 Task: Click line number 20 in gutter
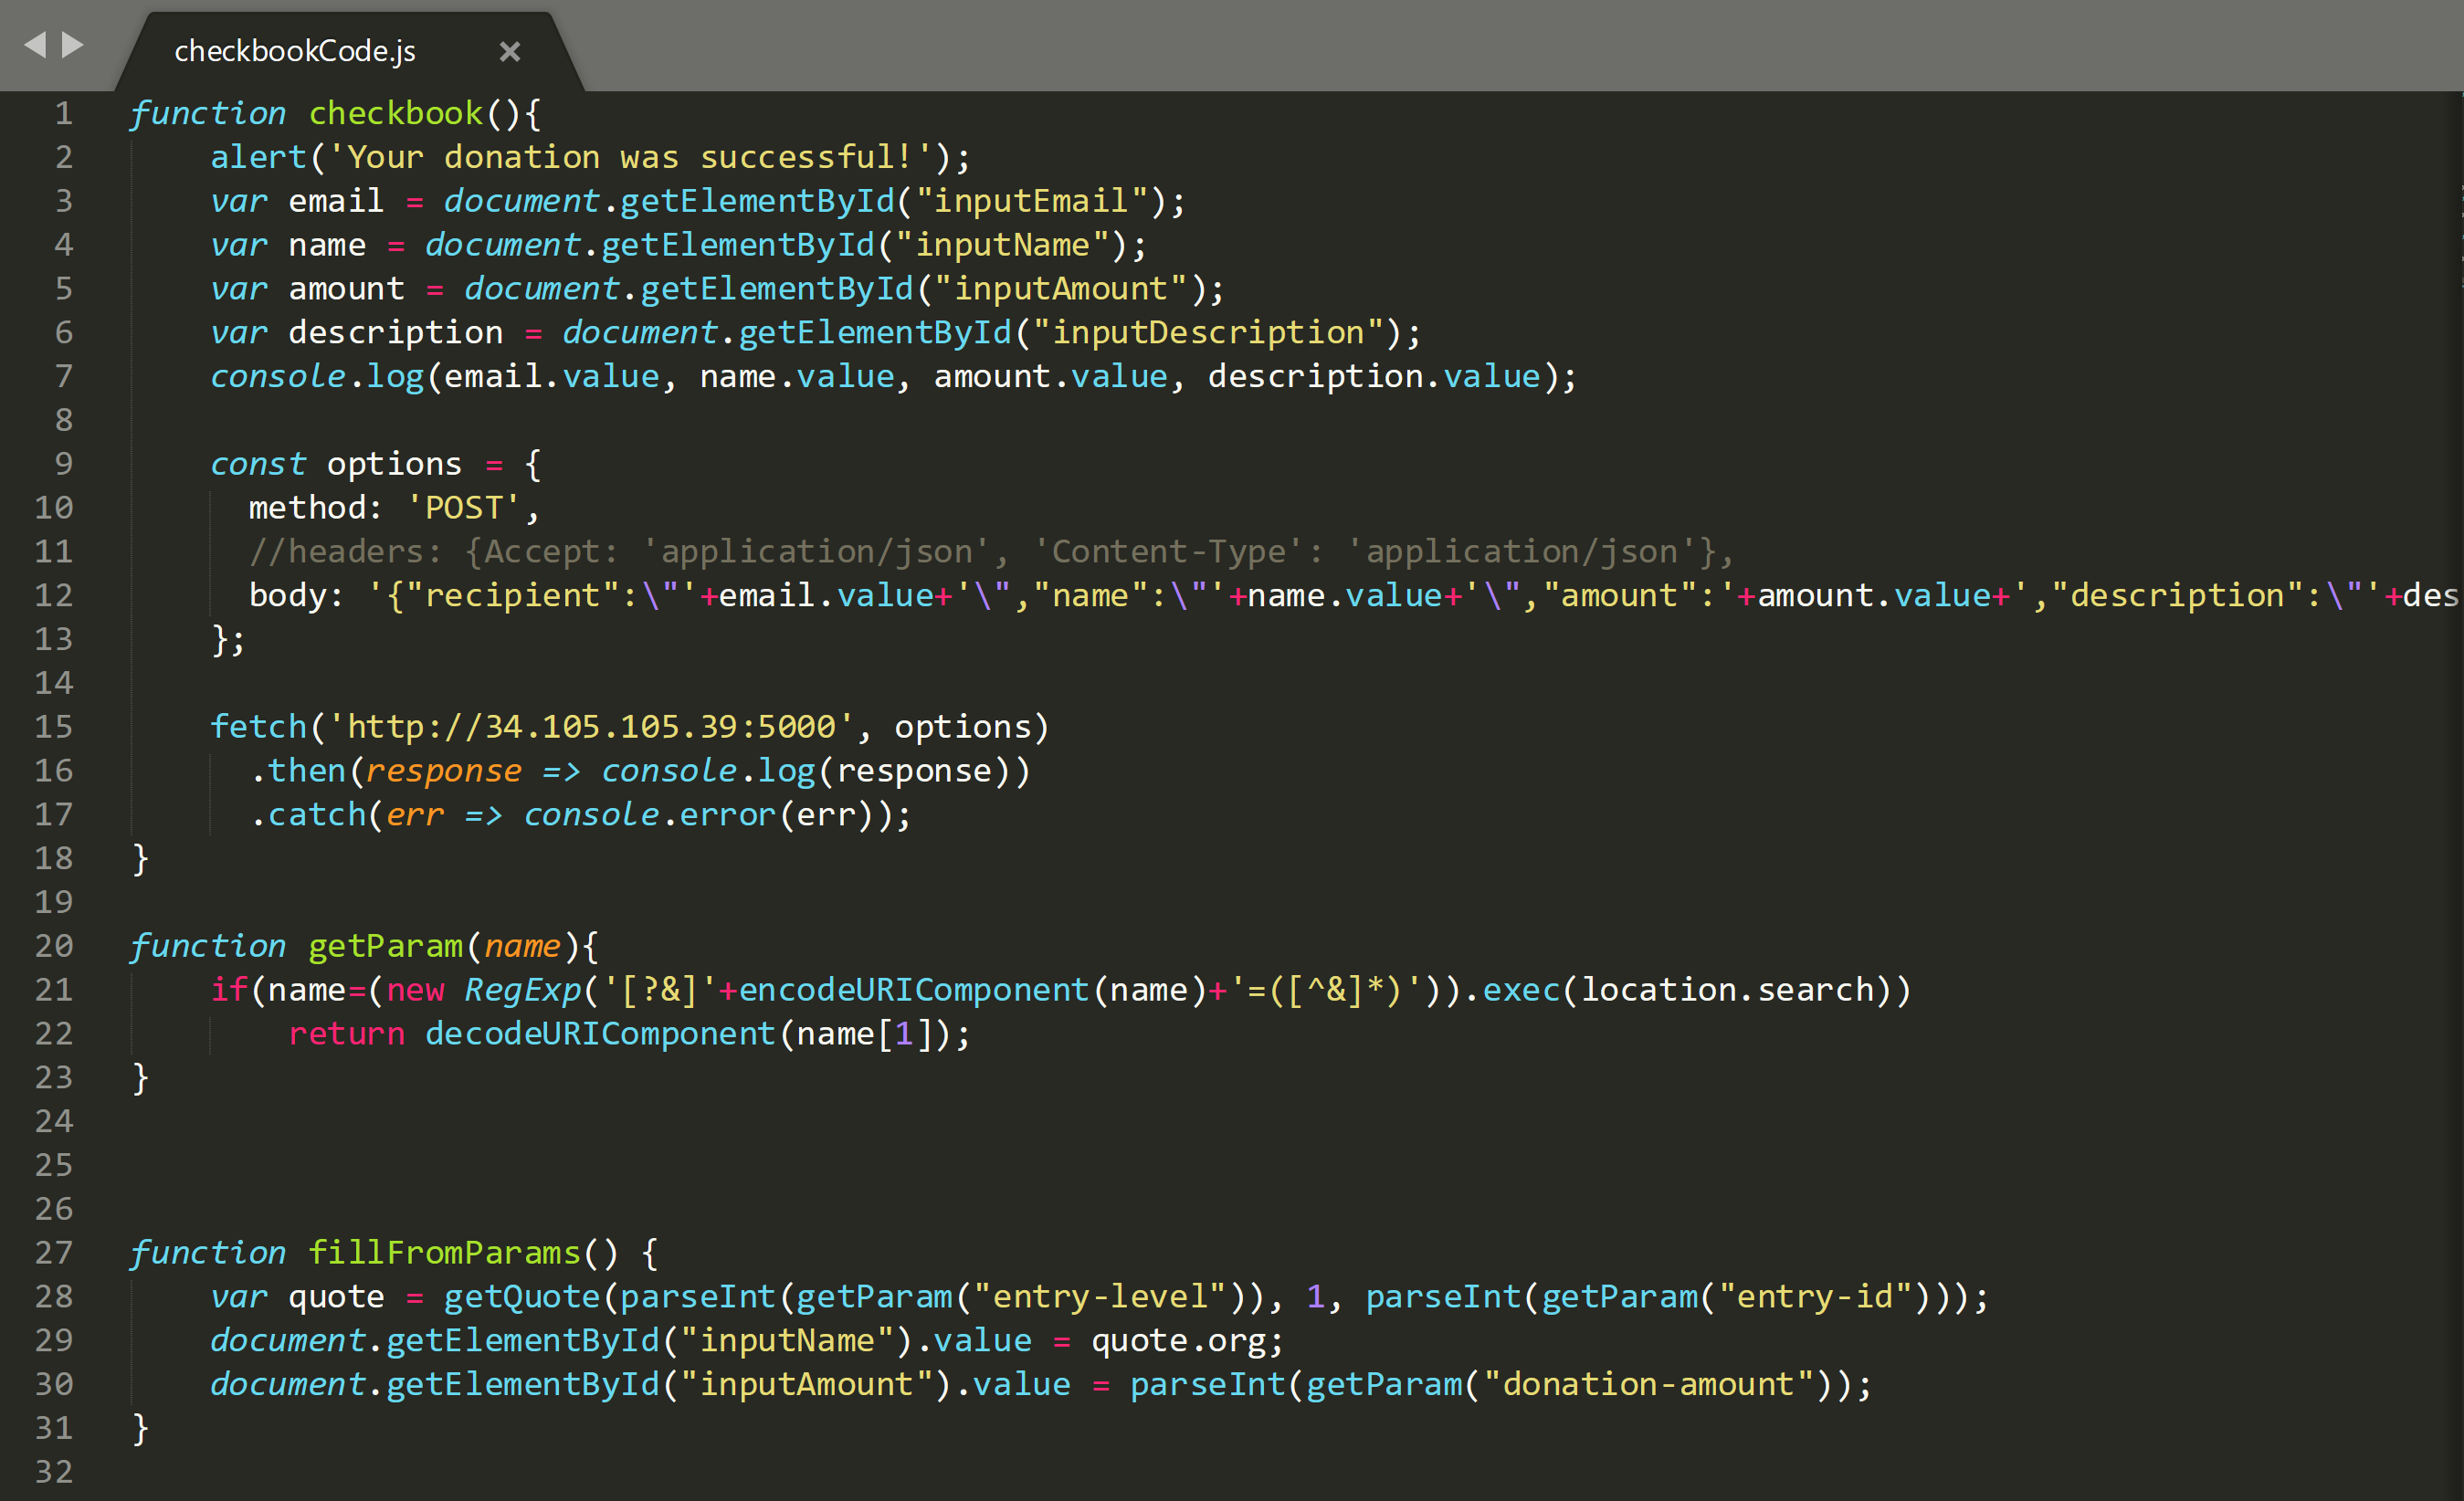(54, 946)
